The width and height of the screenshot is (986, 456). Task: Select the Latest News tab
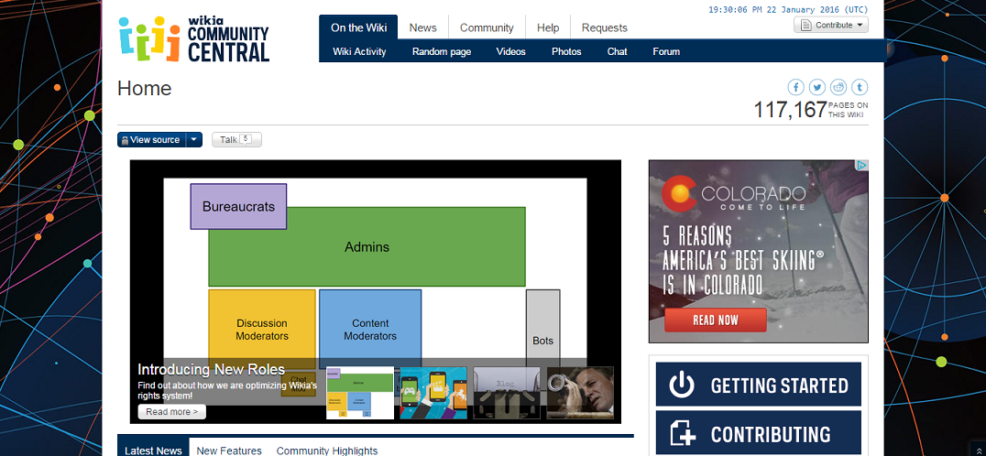[153, 447]
